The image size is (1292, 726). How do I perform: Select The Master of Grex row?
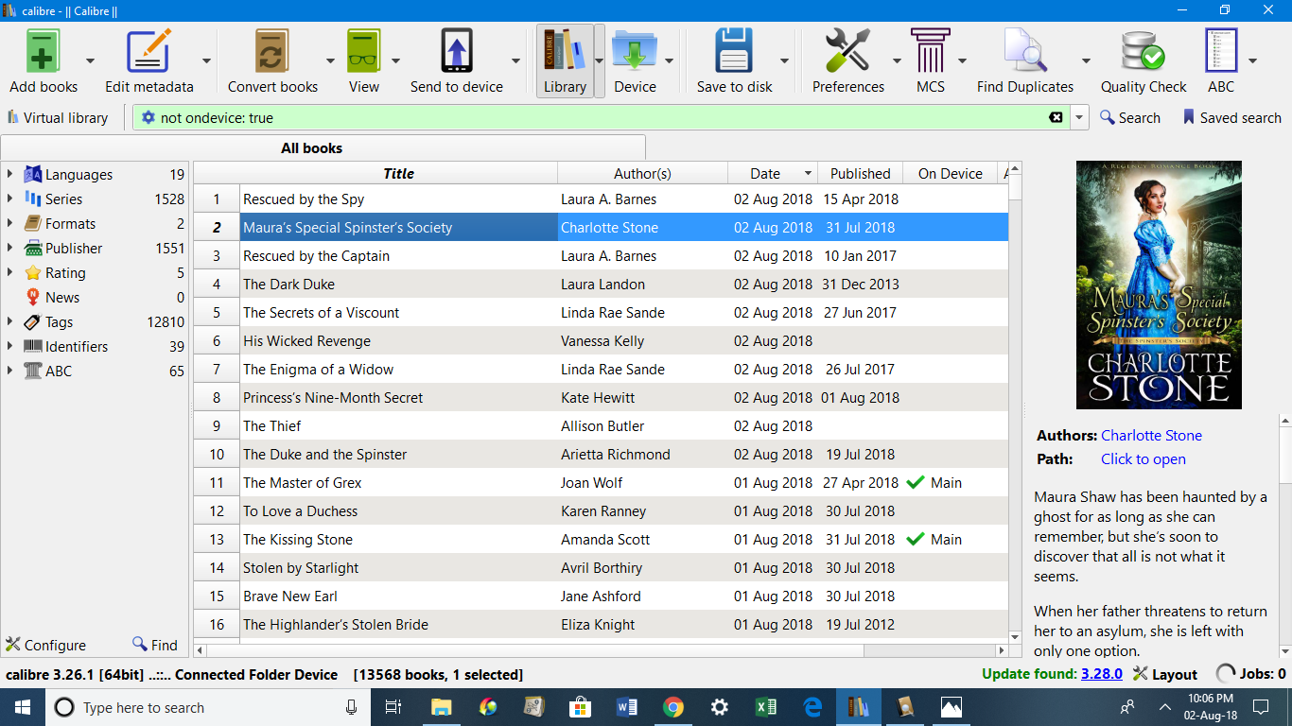pyautogui.click(x=601, y=483)
